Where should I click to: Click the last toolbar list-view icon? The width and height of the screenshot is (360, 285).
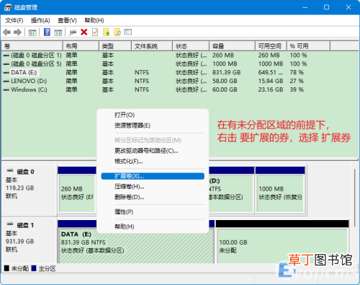[127, 32]
